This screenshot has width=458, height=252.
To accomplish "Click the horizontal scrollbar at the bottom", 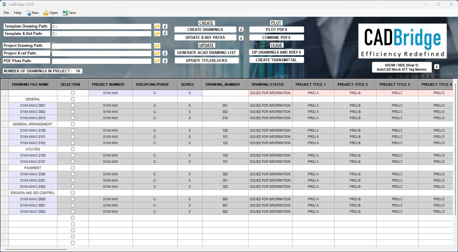I will pyautogui.click(x=36, y=249).
